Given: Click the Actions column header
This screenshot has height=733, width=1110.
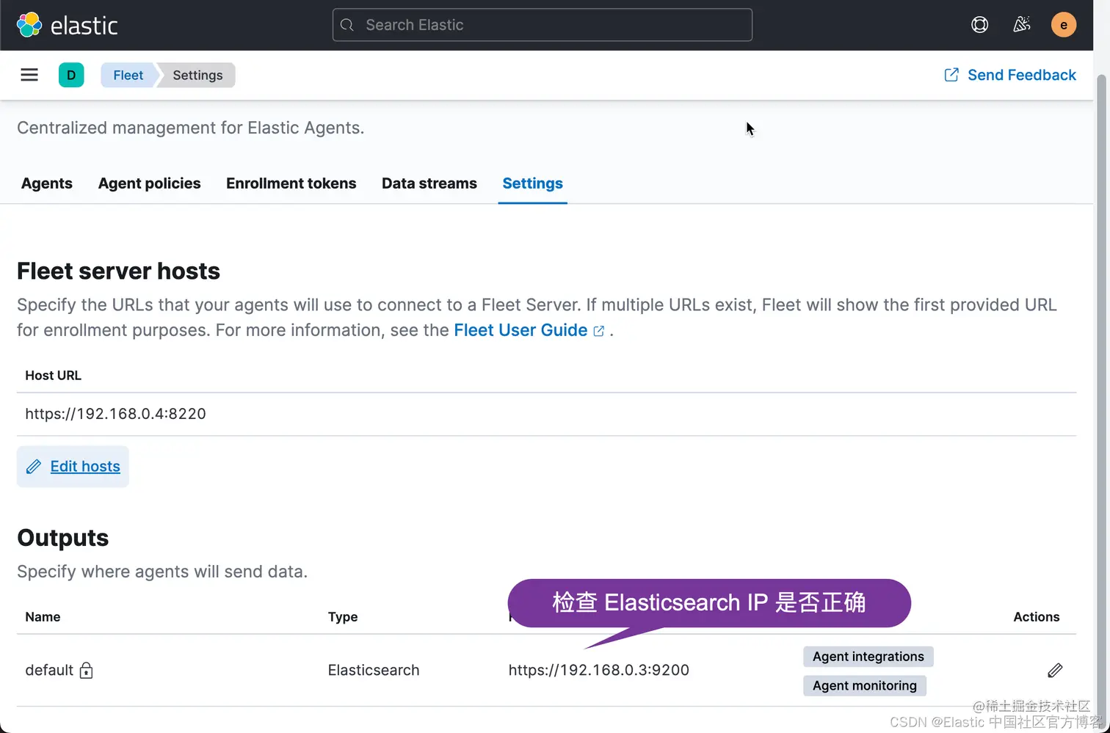Looking at the screenshot, I should 1037,617.
